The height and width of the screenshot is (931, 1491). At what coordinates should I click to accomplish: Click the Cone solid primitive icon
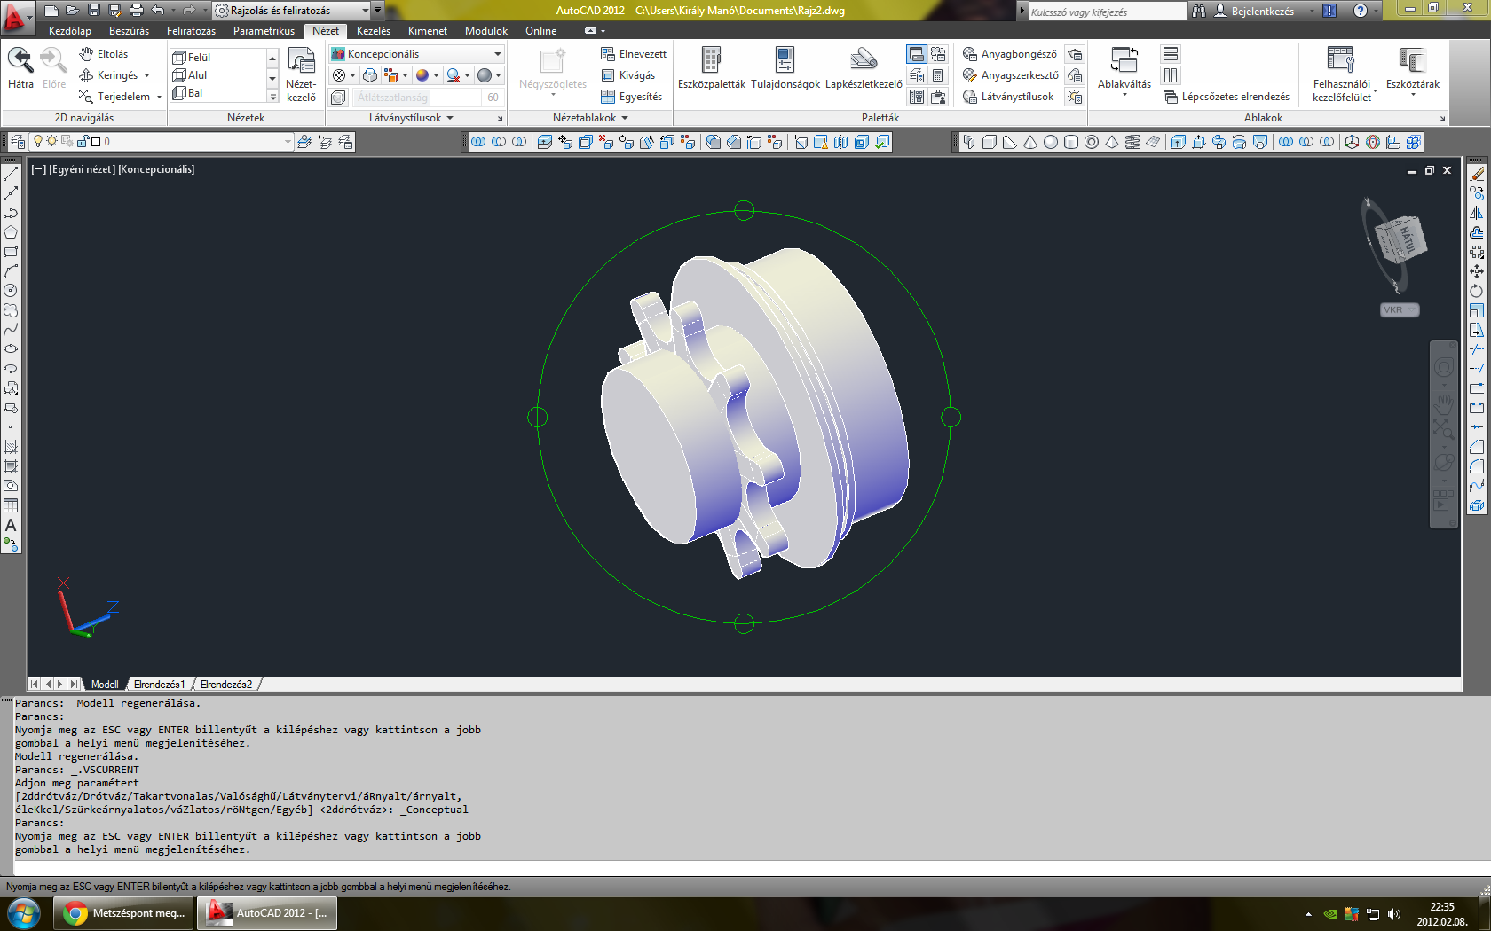coord(1030,142)
